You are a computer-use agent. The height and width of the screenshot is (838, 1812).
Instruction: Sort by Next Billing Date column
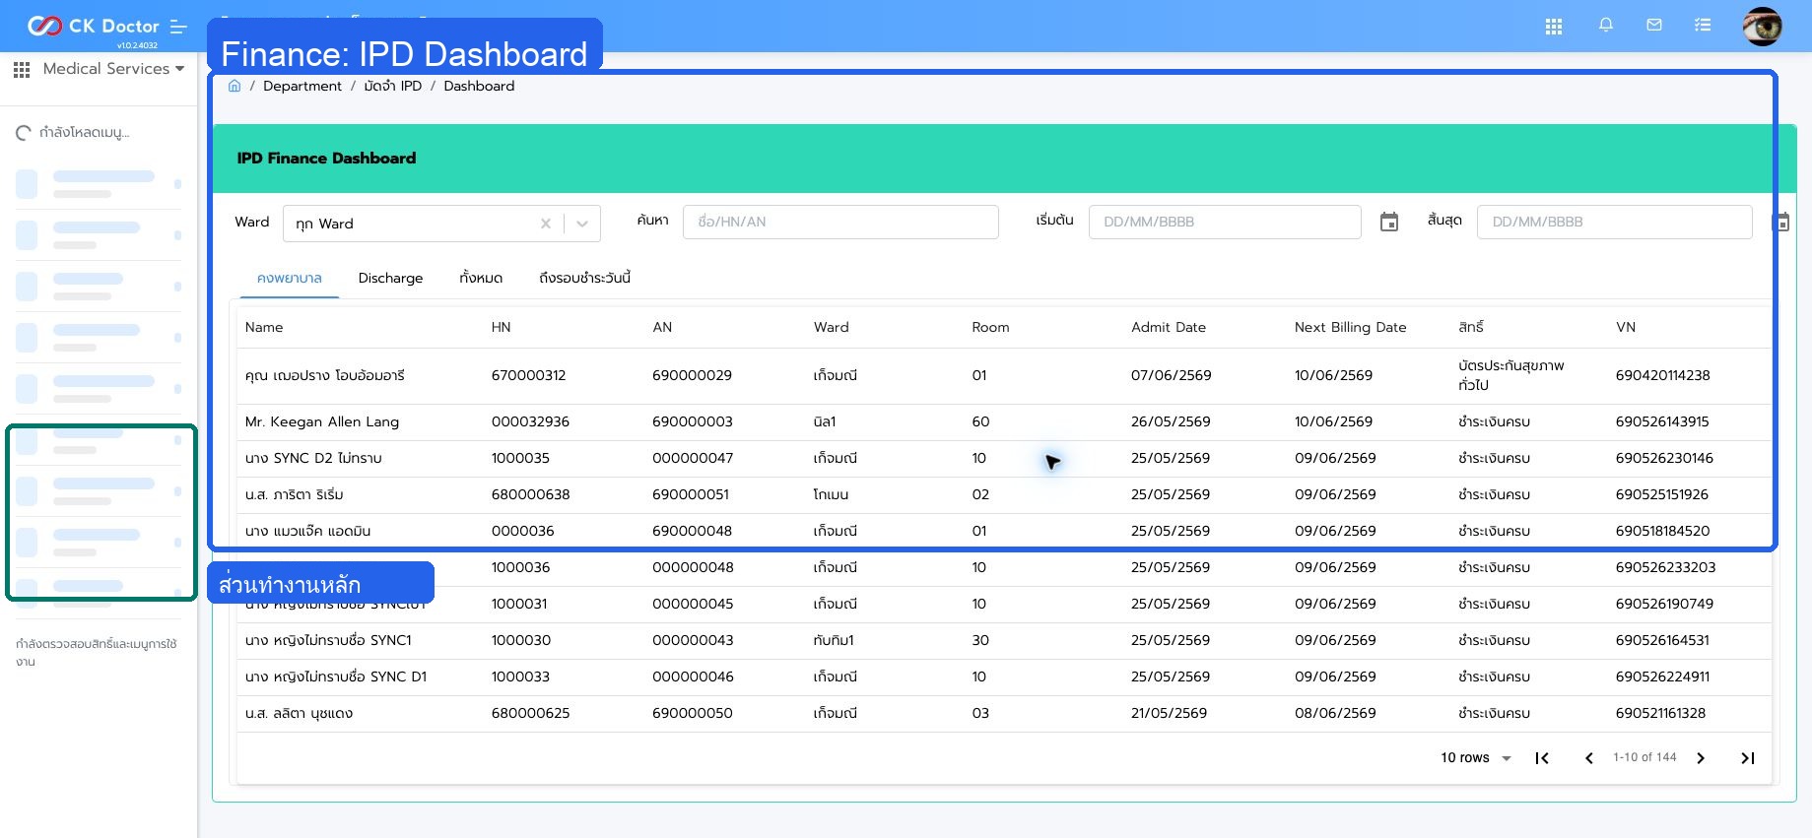[x=1350, y=327]
